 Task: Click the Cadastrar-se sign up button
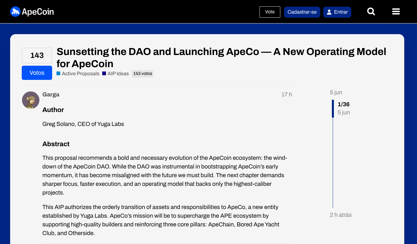click(x=302, y=12)
